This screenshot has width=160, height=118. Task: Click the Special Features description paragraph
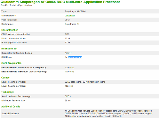(x=108, y=114)
